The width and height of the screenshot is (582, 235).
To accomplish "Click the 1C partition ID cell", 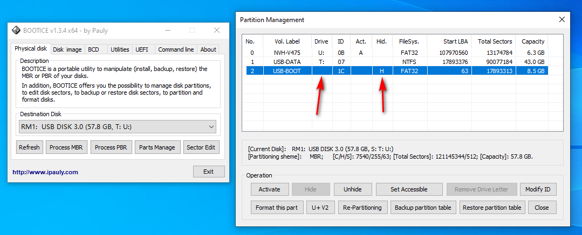I will pos(341,71).
